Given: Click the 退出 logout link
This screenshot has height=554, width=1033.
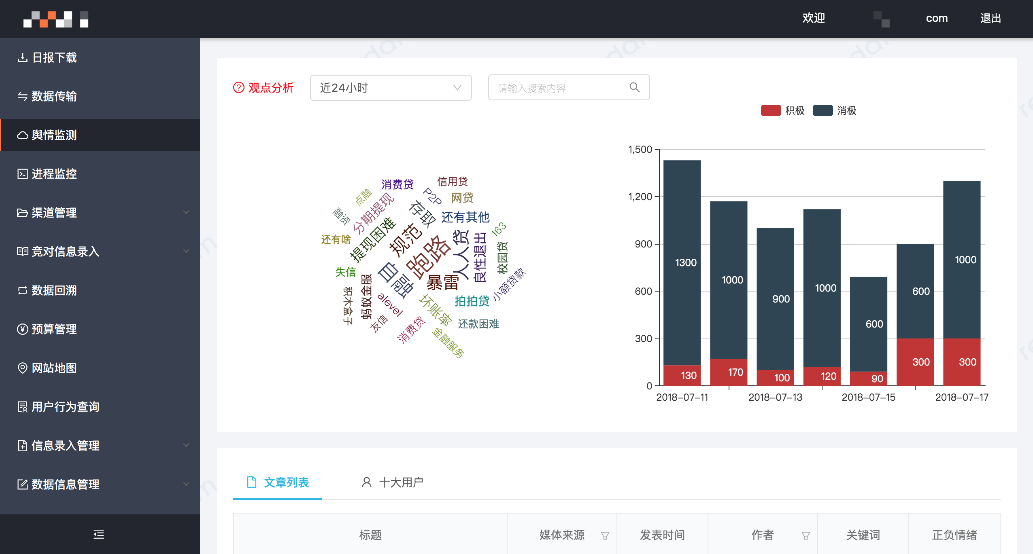Looking at the screenshot, I should click(990, 18).
